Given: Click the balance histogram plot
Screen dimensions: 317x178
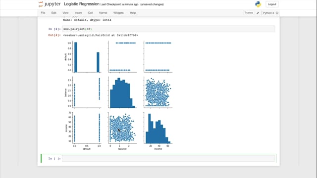Looking at the screenshot, I should (x=122, y=92).
